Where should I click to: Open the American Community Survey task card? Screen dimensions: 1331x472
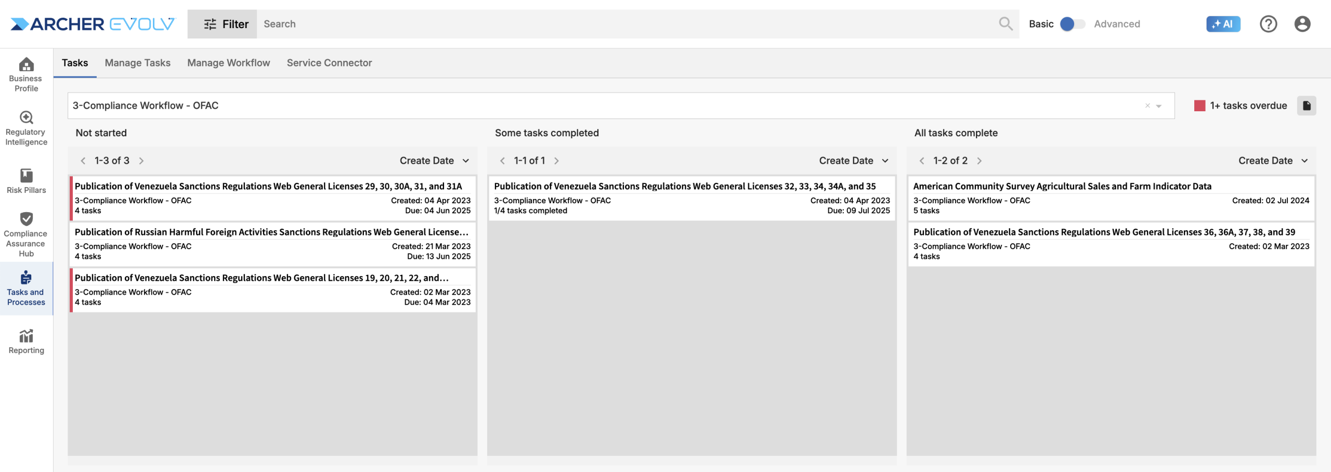(x=1111, y=198)
